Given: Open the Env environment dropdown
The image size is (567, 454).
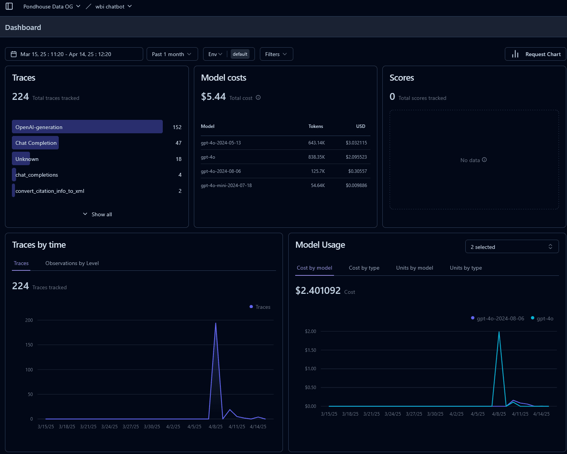Looking at the screenshot, I should click(215, 54).
